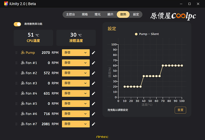The height and width of the screenshot is (140, 205).
Task: Click the iUnity logo in the title bar
Action: coord(5,4)
